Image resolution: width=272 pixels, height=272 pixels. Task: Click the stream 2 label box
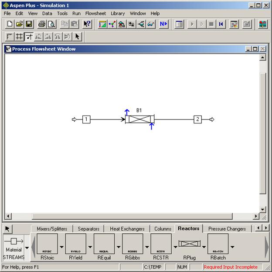tap(197, 119)
